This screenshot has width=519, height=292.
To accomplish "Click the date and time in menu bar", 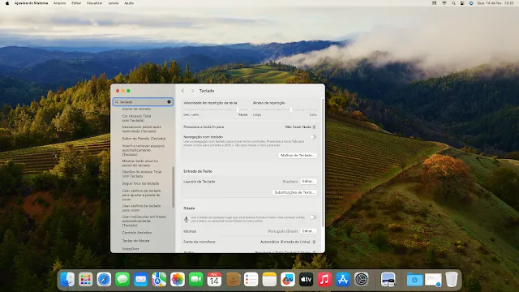I will (495, 3).
